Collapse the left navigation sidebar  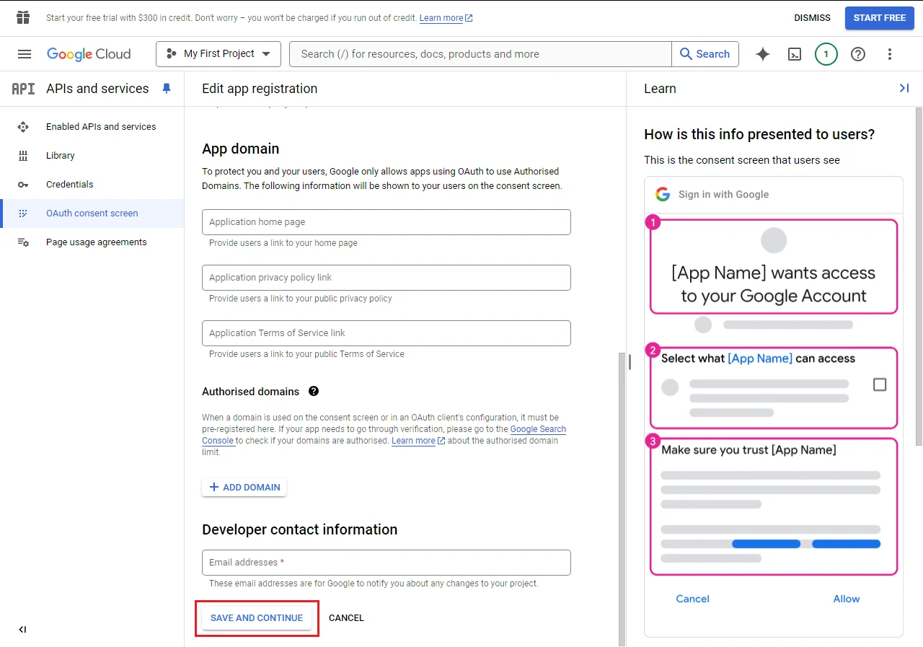pos(22,630)
